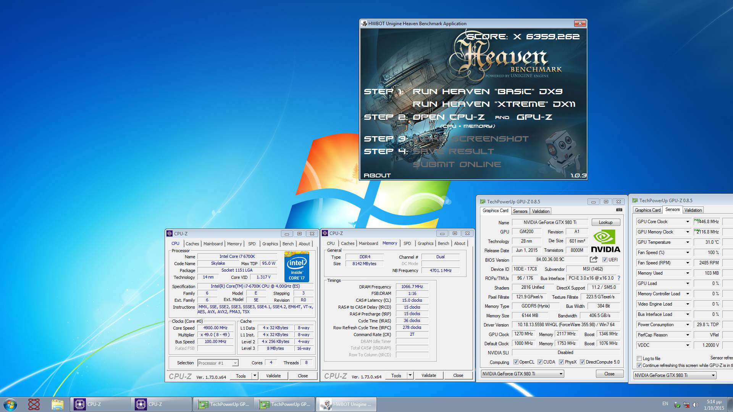Switch to second CPU-Z taskbar button
733x412 pixels.
coord(161,404)
